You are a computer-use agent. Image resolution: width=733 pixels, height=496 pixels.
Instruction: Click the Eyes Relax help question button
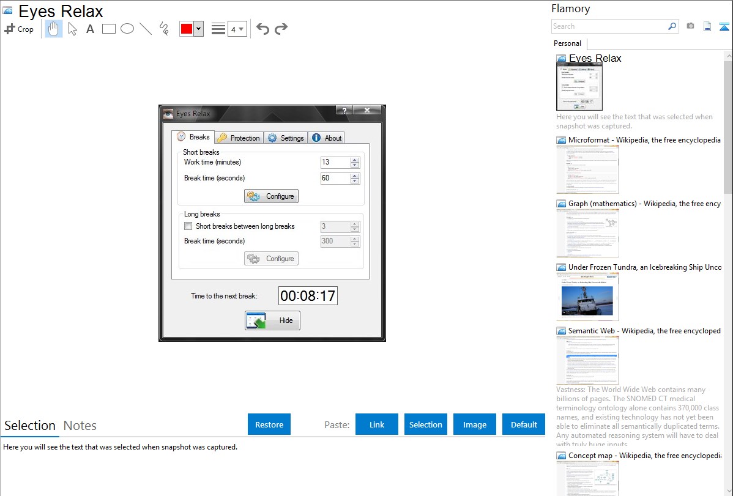pos(344,110)
